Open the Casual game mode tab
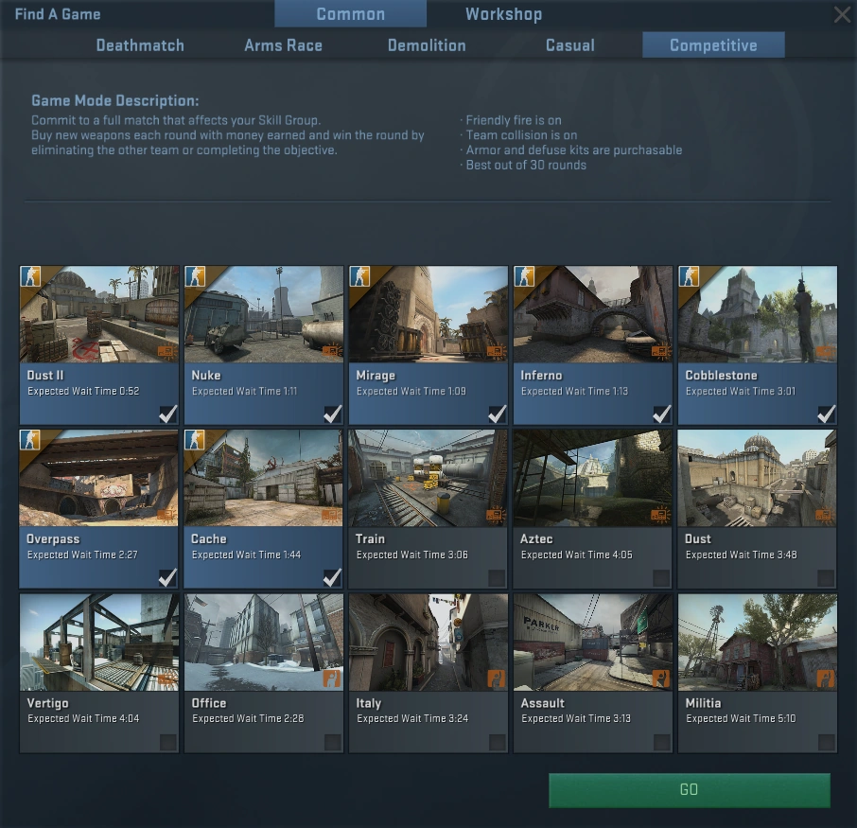 569,44
